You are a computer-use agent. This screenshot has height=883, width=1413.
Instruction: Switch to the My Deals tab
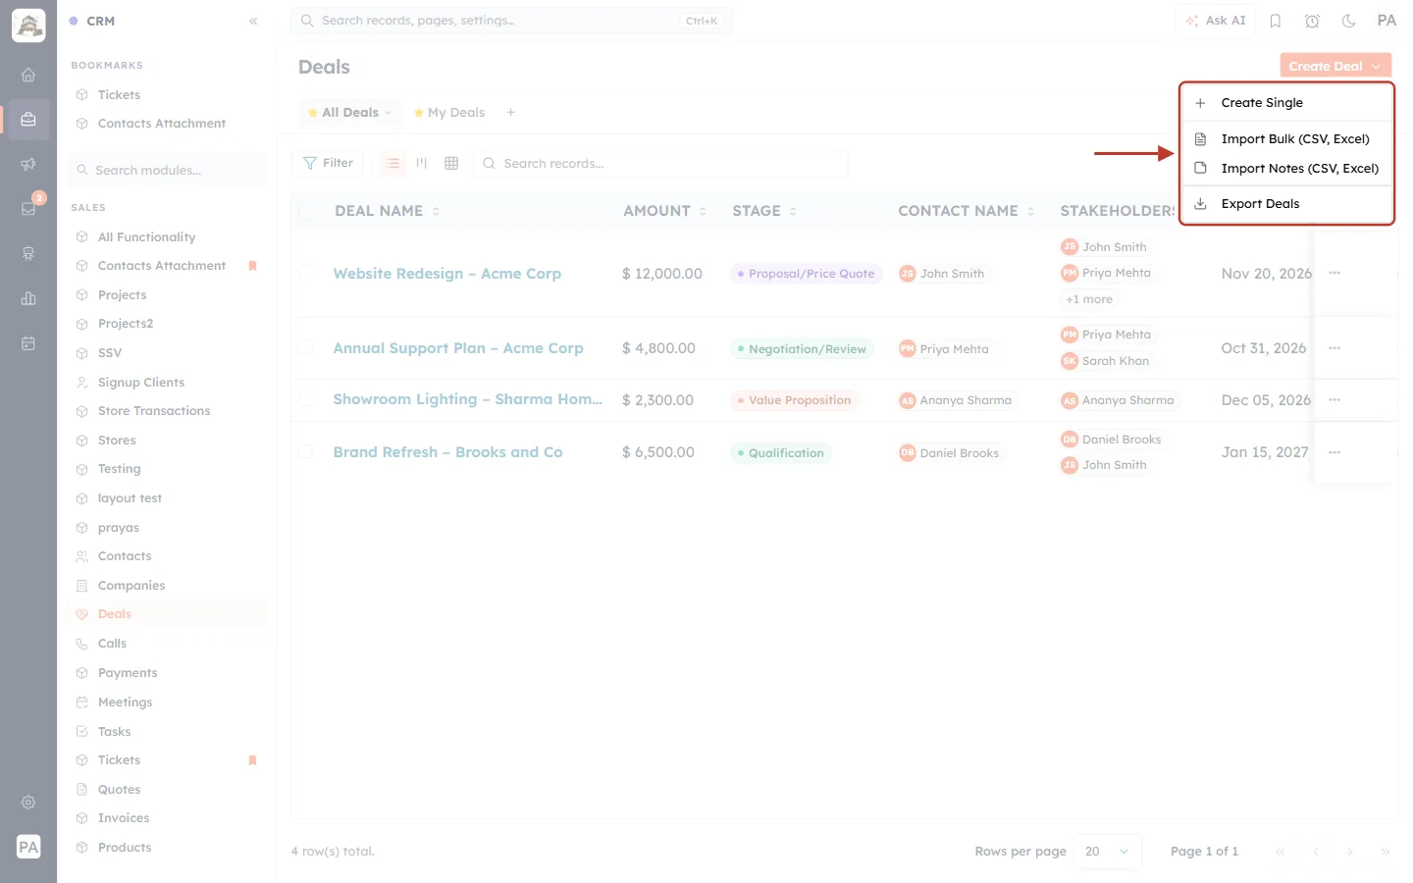click(449, 113)
